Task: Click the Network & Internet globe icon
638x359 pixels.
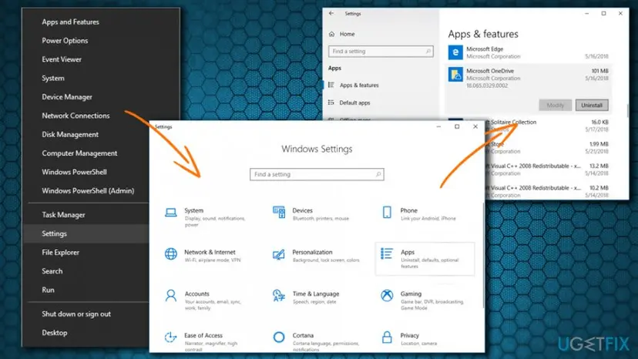Action: [x=171, y=253]
